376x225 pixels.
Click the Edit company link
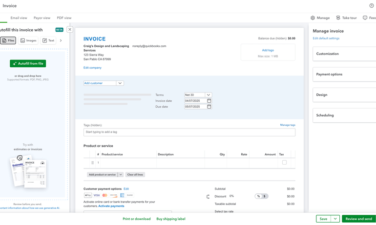(92, 68)
